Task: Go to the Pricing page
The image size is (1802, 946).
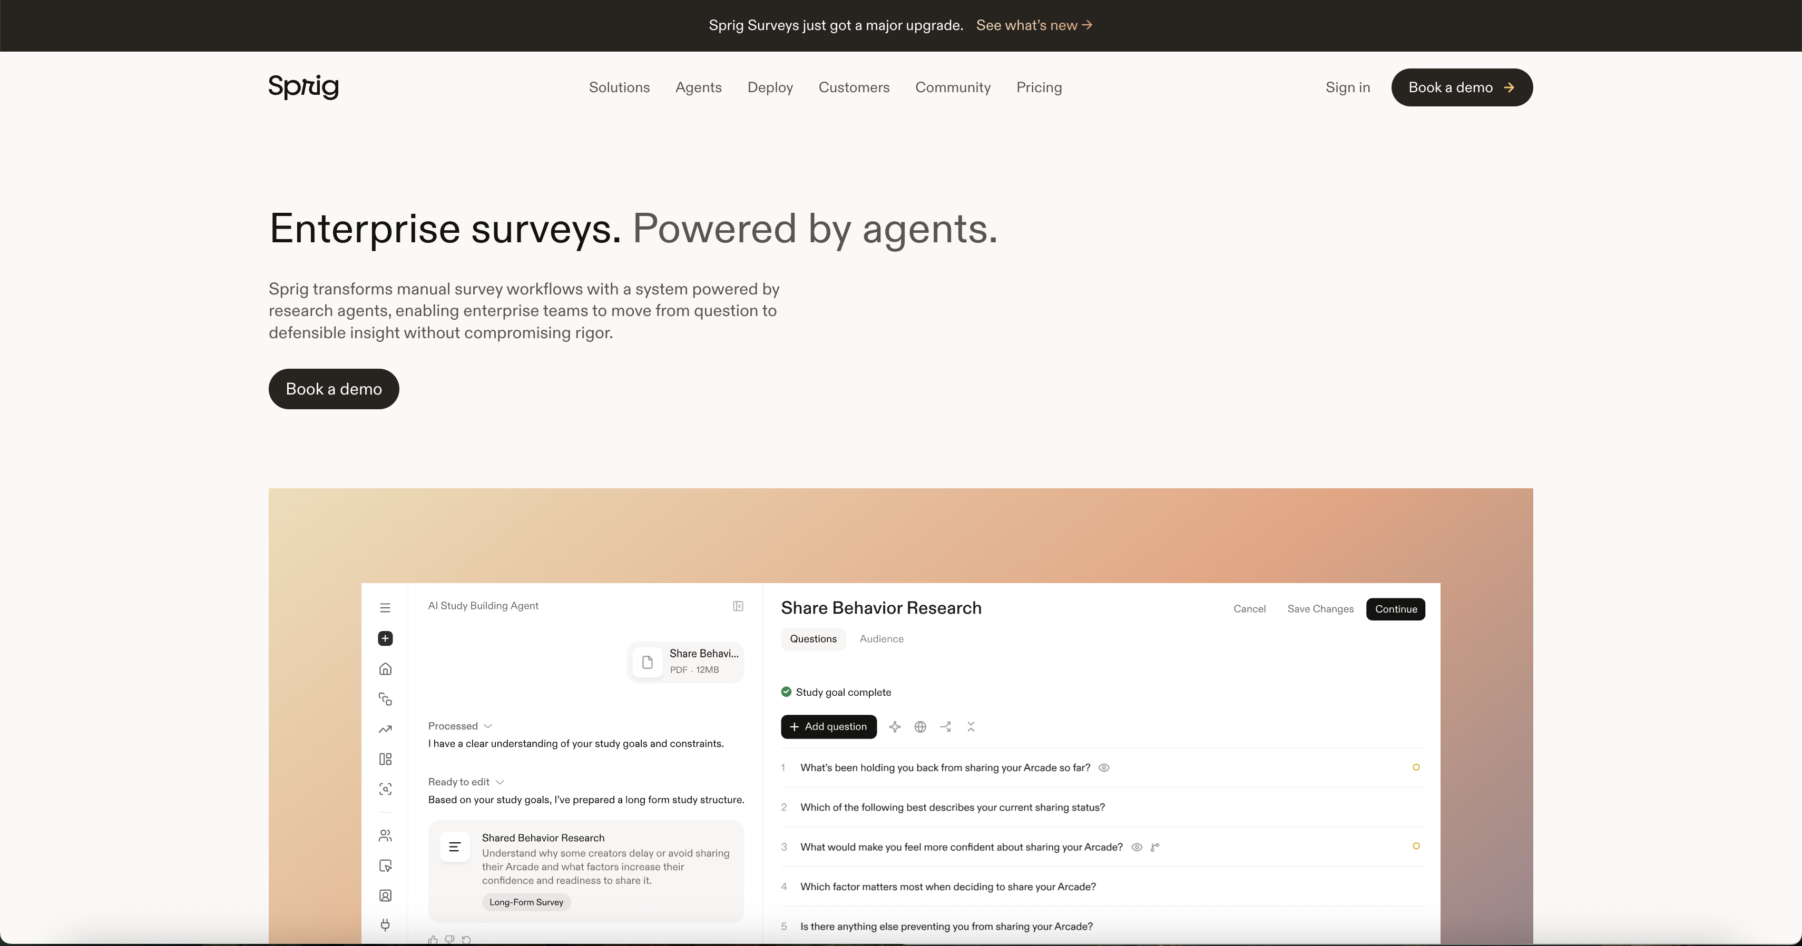Action: (x=1039, y=87)
